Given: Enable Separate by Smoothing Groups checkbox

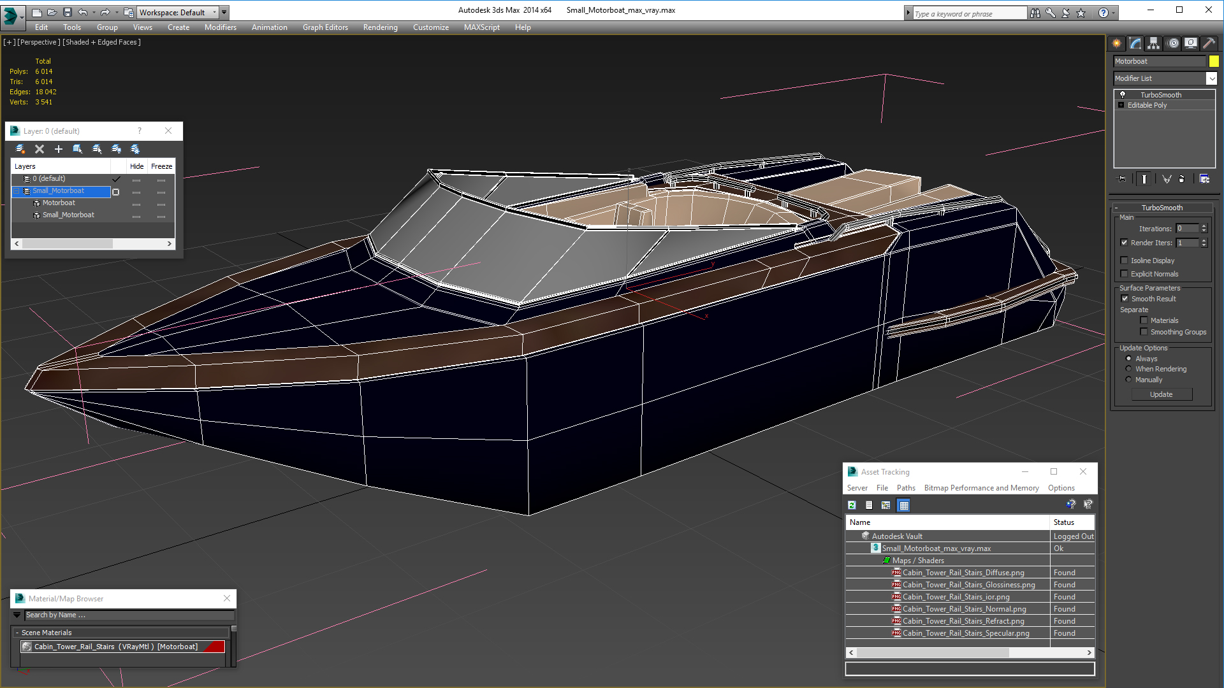Looking at the screenshot, I should 1144,331.
